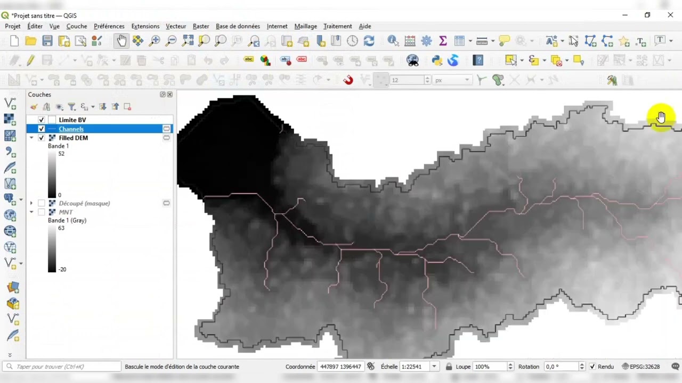Viewport: 682px width, 383px height.
Task: Click the Zoom Full extent icon
Action: (188, 41)
